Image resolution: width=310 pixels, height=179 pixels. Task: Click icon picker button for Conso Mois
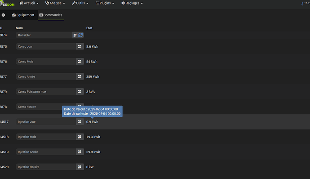click(x=80, y=62)
